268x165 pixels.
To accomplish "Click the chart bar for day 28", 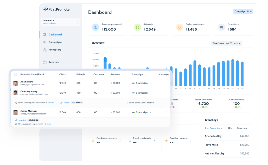I will 233,72.
